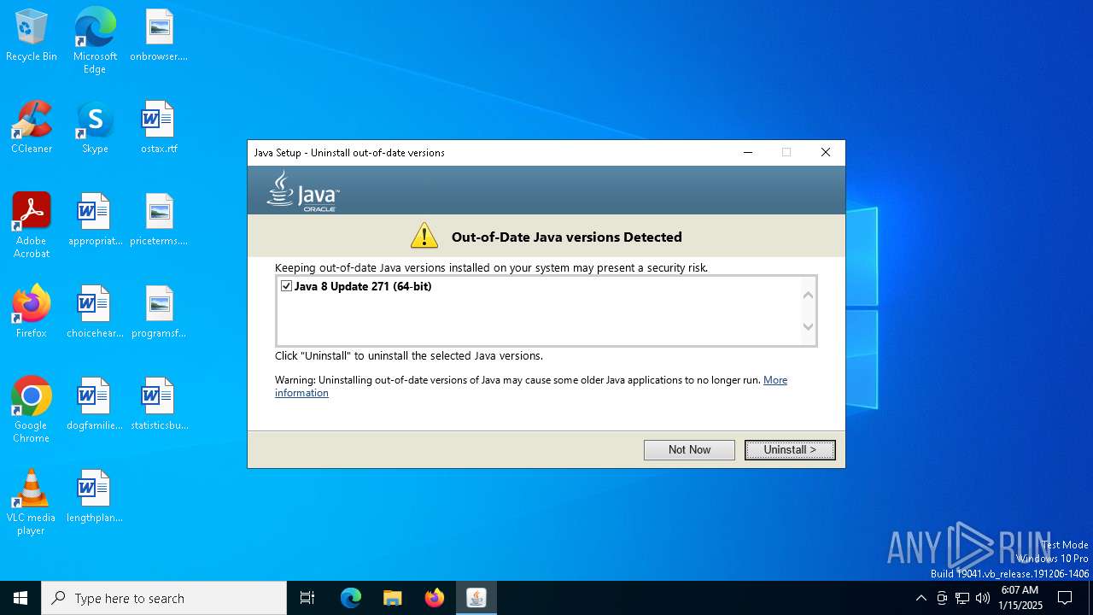Close the Java Setup dialog
This screenshot has width=1093, height=615.
pos(825,152)
